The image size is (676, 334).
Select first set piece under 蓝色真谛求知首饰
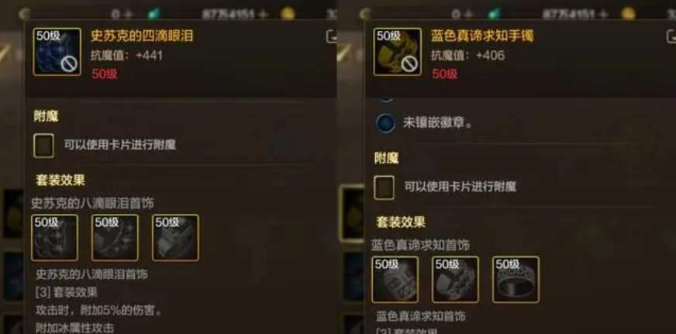click(x=395, y=280)
